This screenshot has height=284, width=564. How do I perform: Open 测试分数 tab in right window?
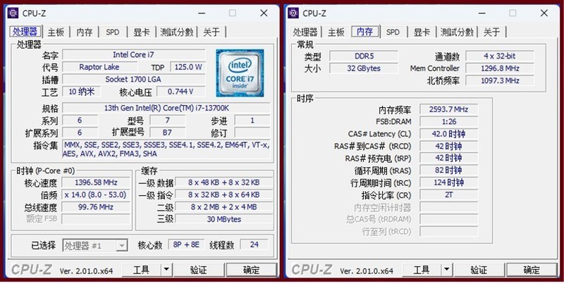click(457, 32)
